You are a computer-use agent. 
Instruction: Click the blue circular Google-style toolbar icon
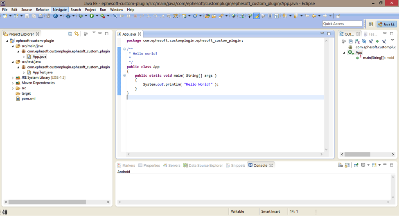[56, 16]
